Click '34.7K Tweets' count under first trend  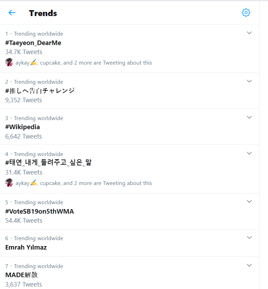[x=24, y=52]
